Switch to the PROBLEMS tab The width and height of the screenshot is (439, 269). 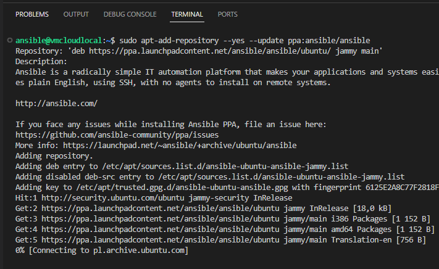pyautogui.click(x=32, y=14)
